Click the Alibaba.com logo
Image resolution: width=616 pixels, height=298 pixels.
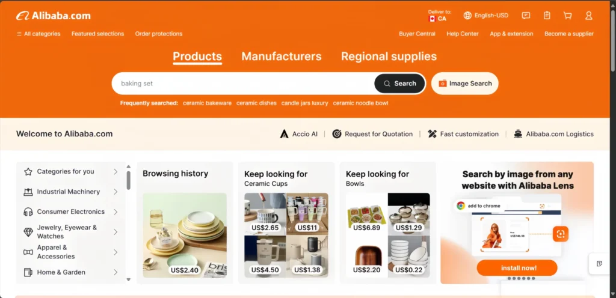click(x=54, y=16)
